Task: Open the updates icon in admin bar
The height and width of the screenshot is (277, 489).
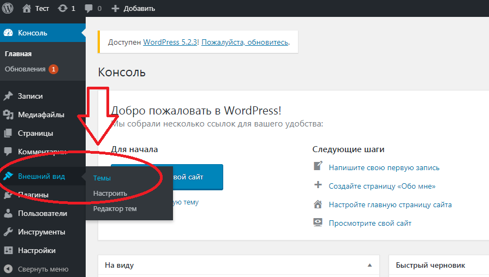Action: 63,8
